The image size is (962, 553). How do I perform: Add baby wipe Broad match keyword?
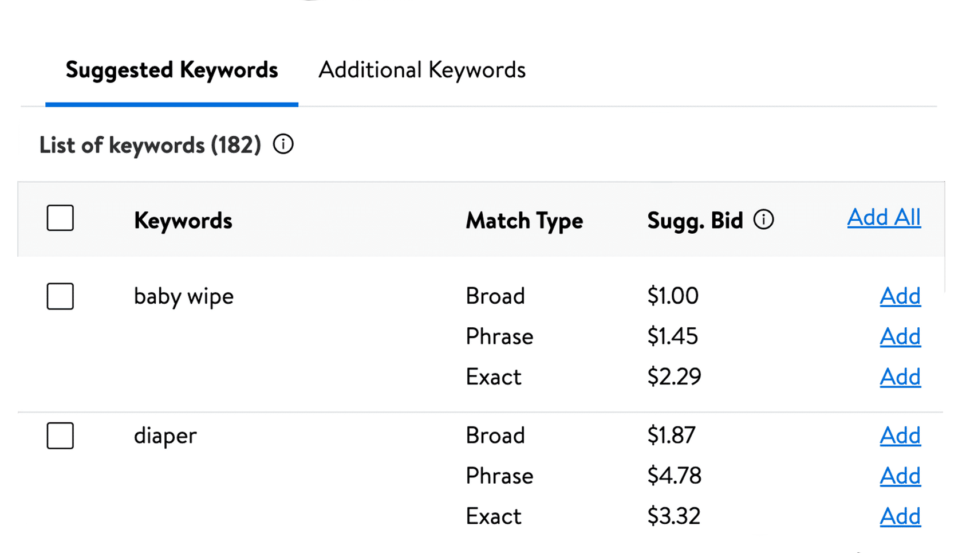coord(900,296)
